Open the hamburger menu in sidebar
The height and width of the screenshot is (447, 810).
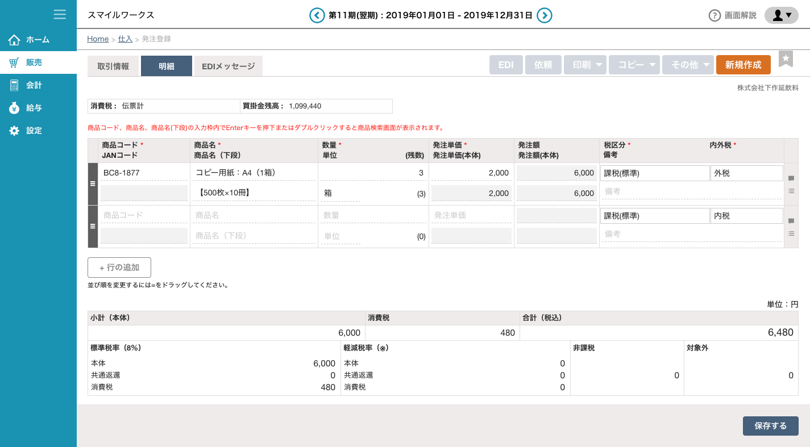60,14
